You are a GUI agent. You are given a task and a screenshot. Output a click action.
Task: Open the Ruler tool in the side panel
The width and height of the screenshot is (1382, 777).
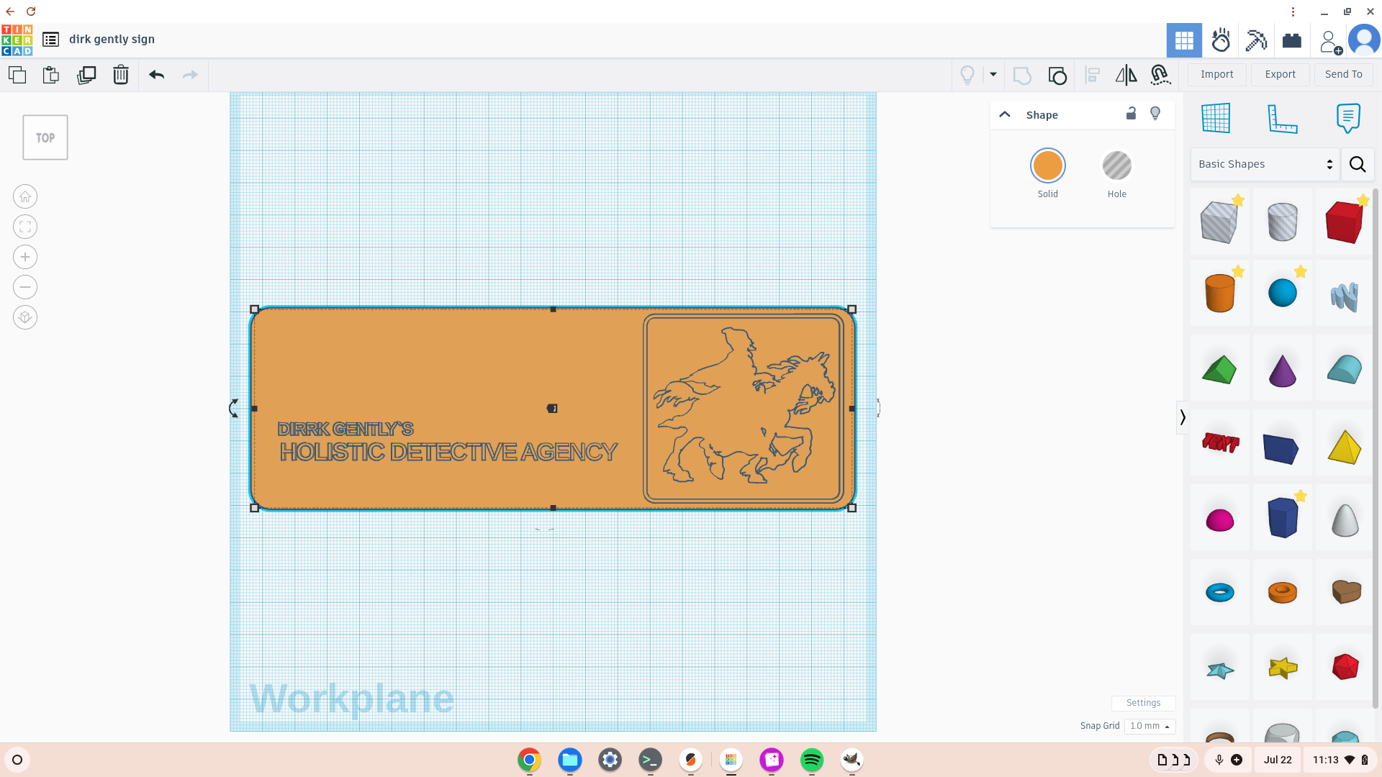1282,118
